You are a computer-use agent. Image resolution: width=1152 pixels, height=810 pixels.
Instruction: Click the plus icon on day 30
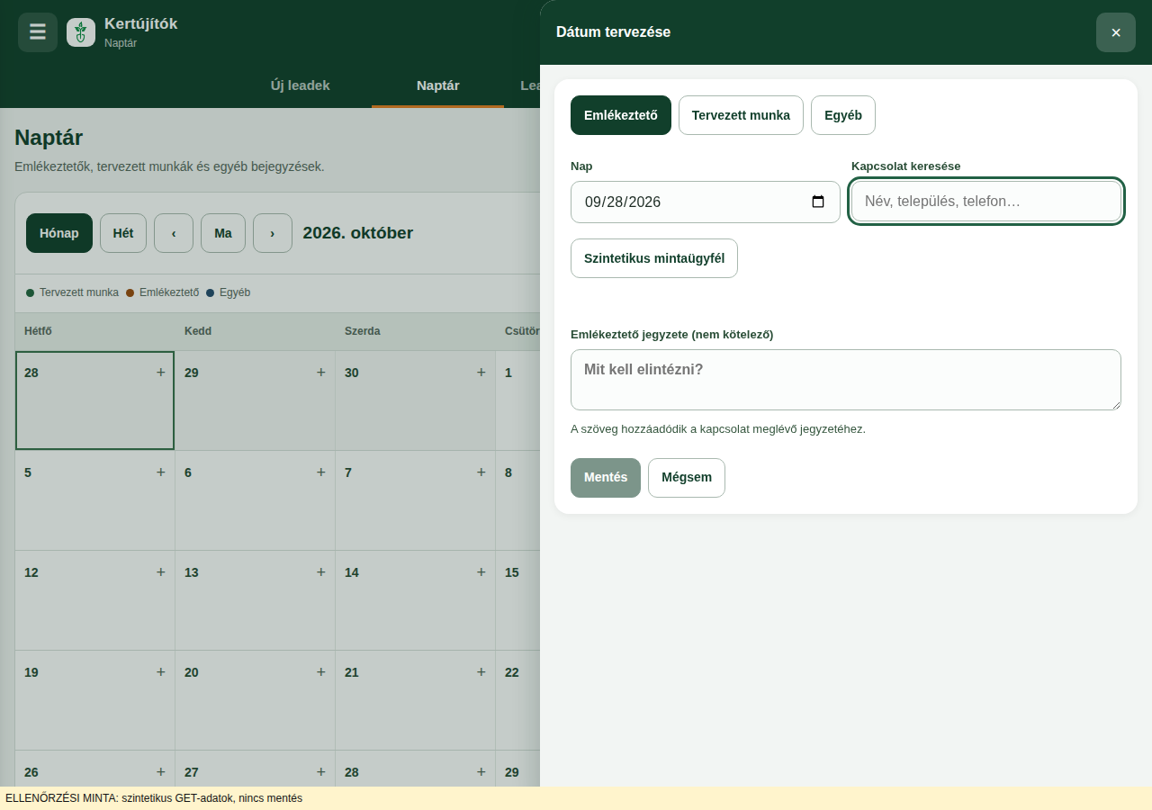click(x=481, y=372)
